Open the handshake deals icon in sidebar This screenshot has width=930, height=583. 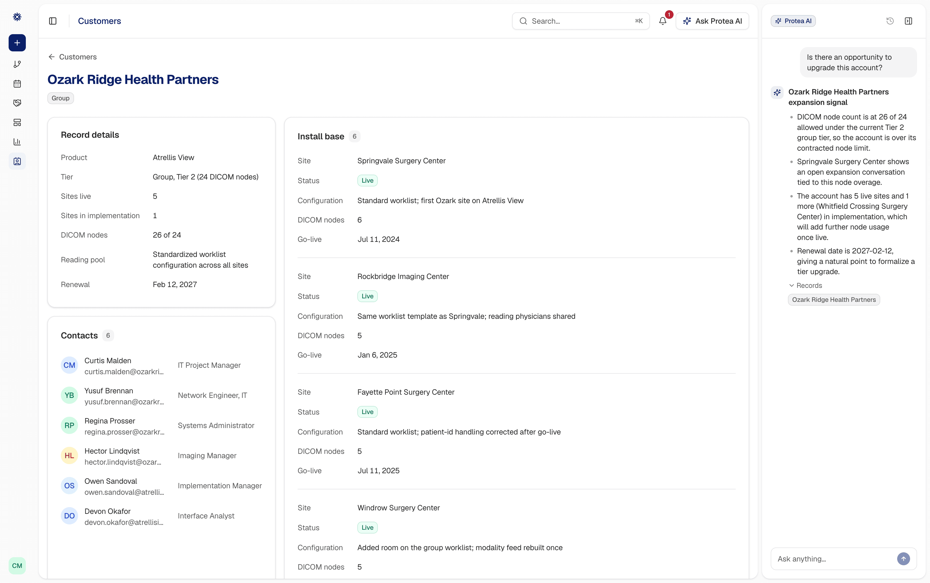(x=17, y=103)
